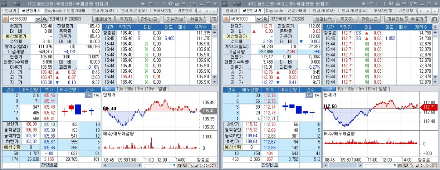The image size is (440, 170).
Task: Click the scroll-to-bottom arrow in the 3년국채 trade table
Action: click(x=214, y=82)
